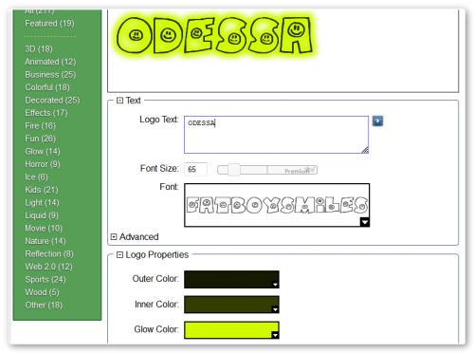Click the Premium section of the font size slider
The width and height of the screenshot is (474, 353).
(x=292, y=170)
